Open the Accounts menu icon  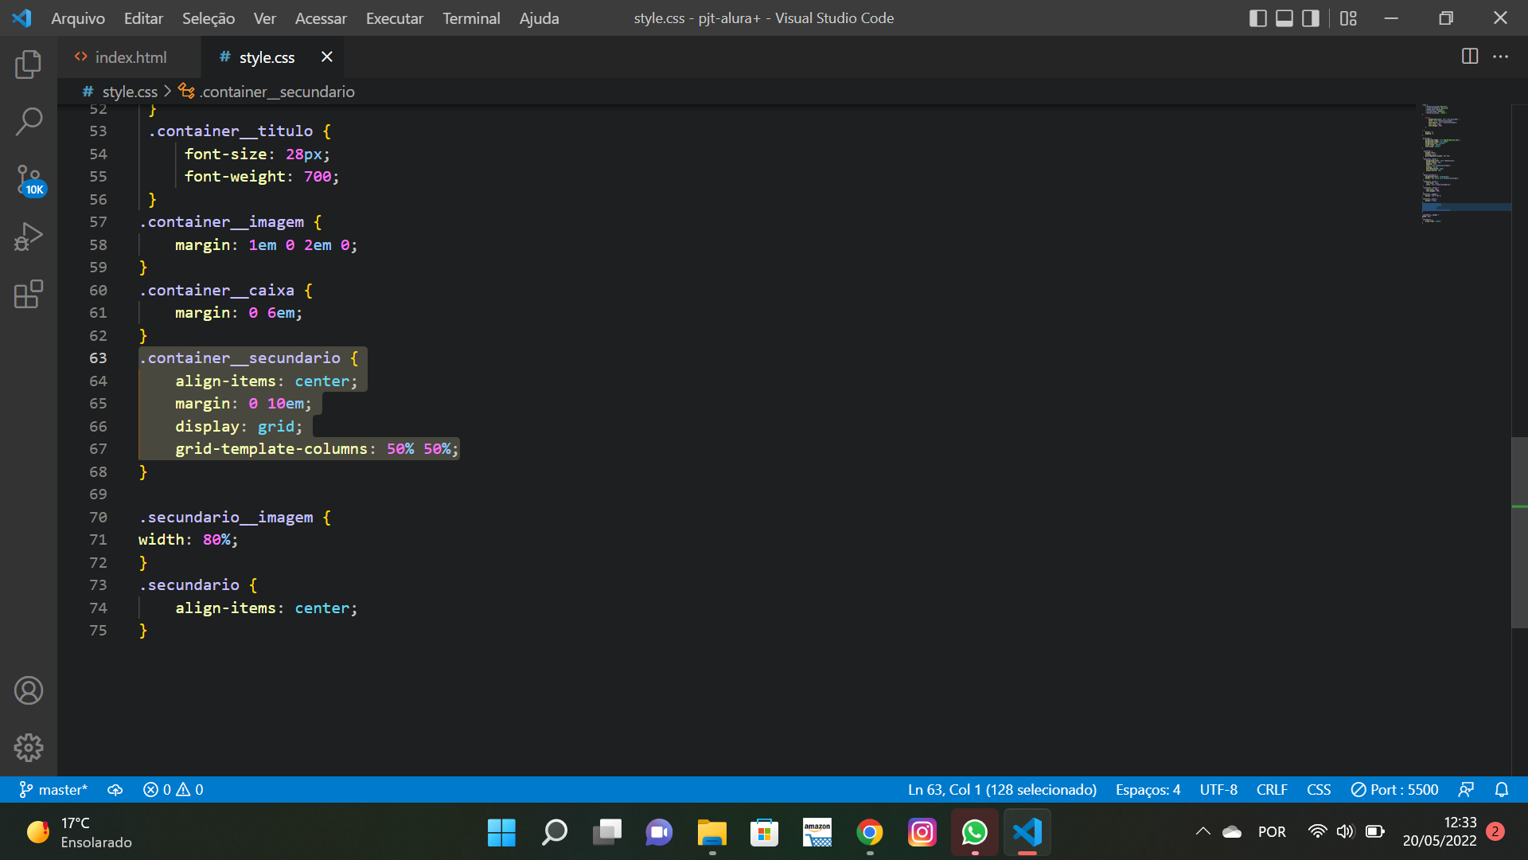[29, 690]
